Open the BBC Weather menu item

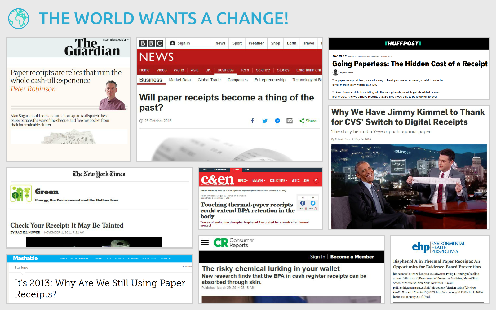[x=256, y=43]
